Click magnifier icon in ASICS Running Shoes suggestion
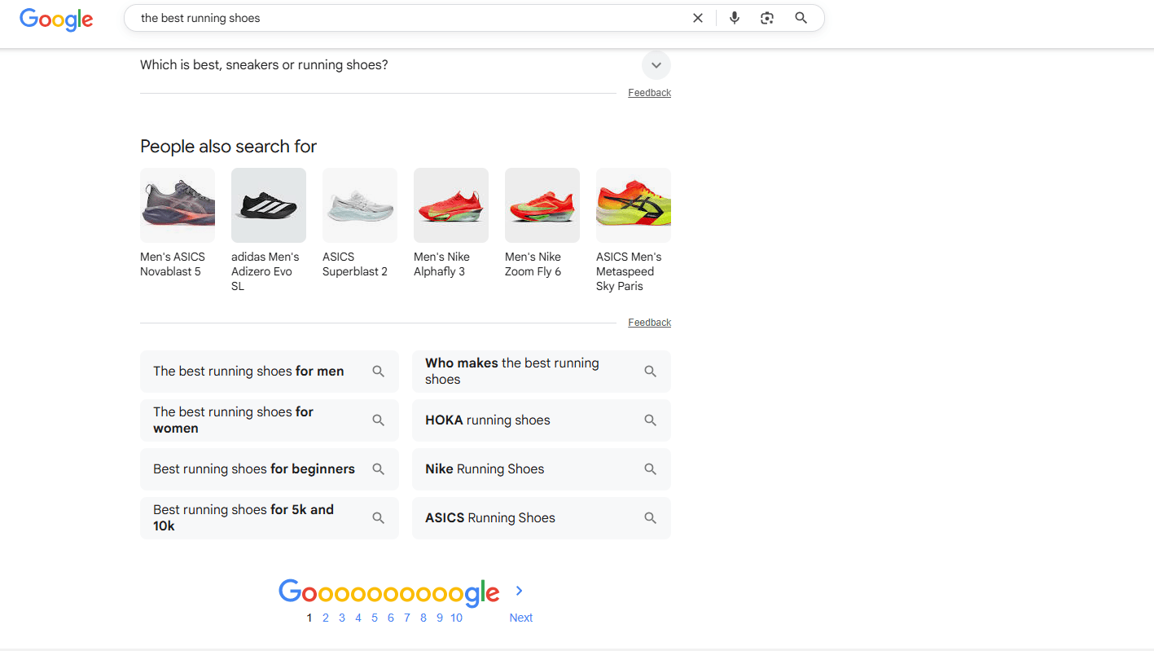Image resolution: width=1154 pixels, height=651 pixels. [650, 518]
